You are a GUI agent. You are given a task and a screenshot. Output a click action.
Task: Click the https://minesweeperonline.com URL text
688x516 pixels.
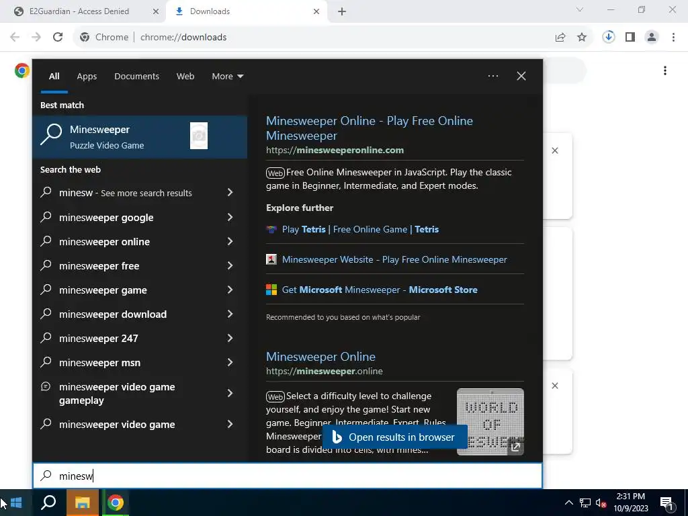335,150
